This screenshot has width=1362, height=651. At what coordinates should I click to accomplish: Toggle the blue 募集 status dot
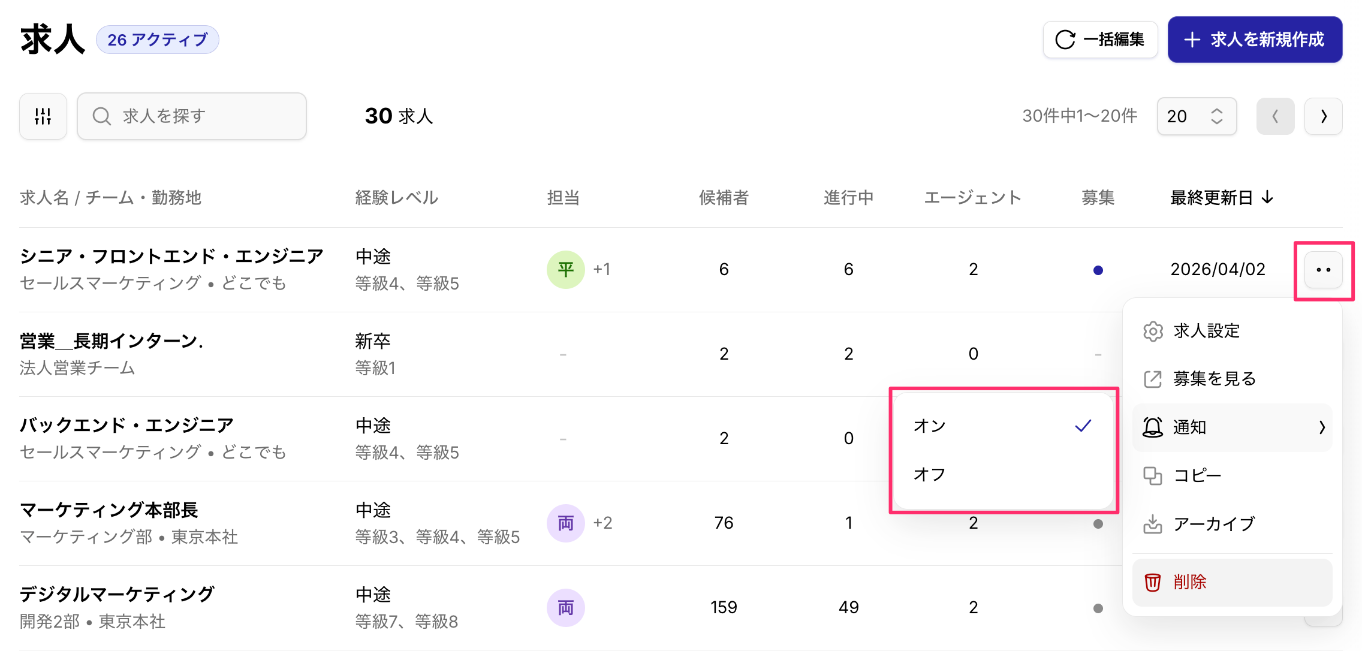pos(1098,270)
